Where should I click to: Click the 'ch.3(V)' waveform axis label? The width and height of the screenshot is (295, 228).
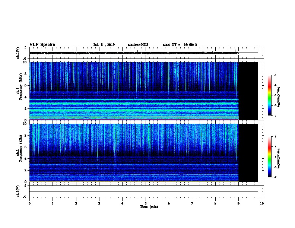point(18,191)
